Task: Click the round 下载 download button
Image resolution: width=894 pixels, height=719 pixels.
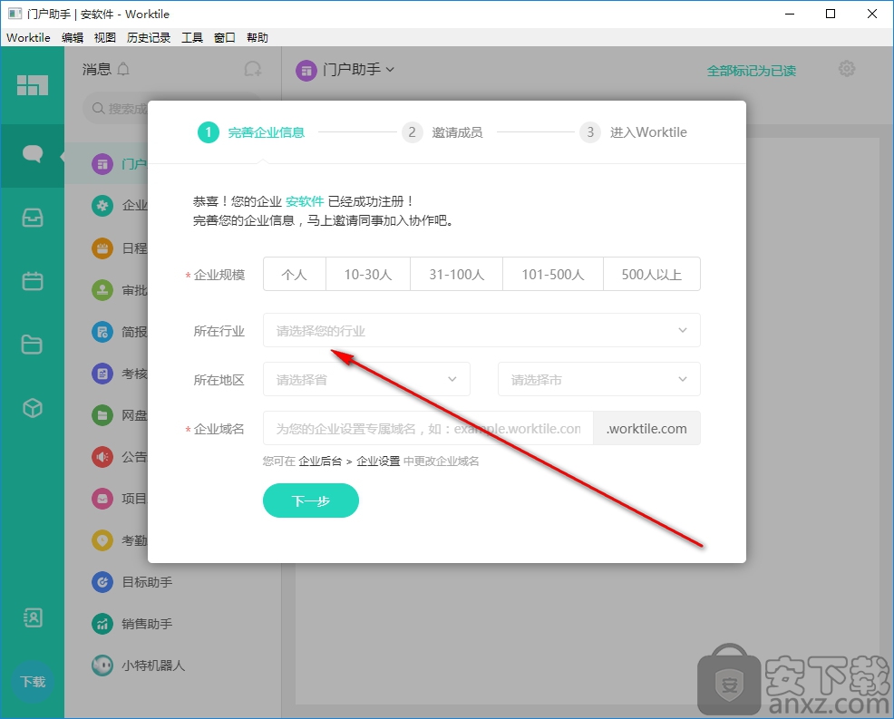Action: tap(33, 682)
